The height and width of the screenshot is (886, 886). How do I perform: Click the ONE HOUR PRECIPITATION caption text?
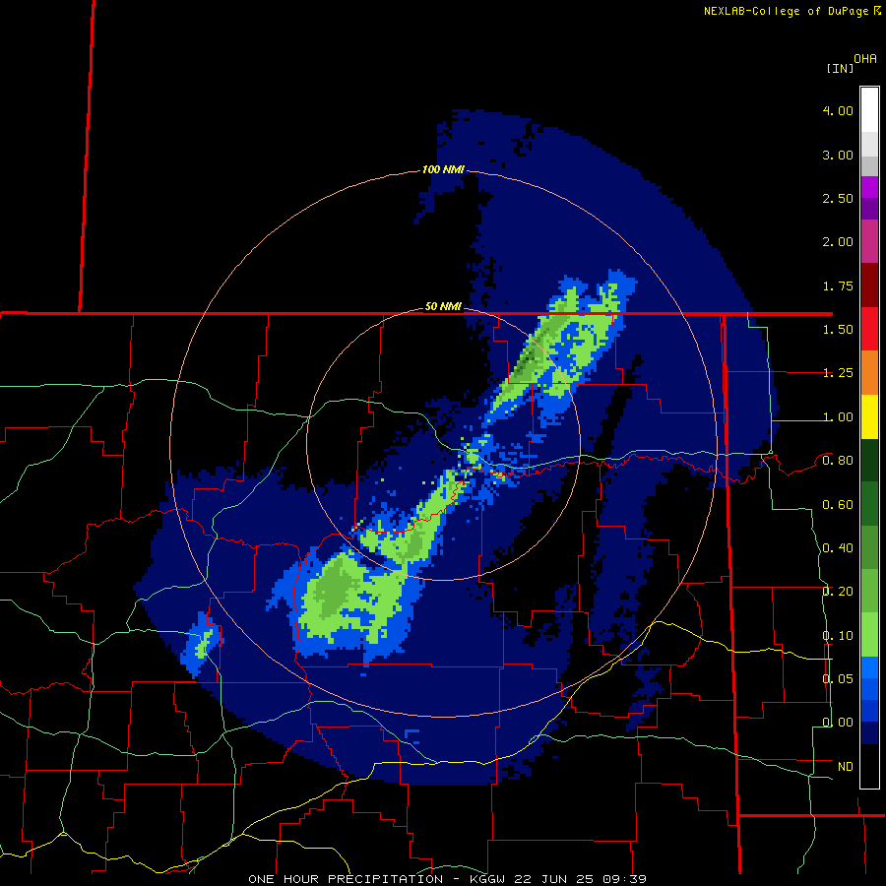coord(346,879)
